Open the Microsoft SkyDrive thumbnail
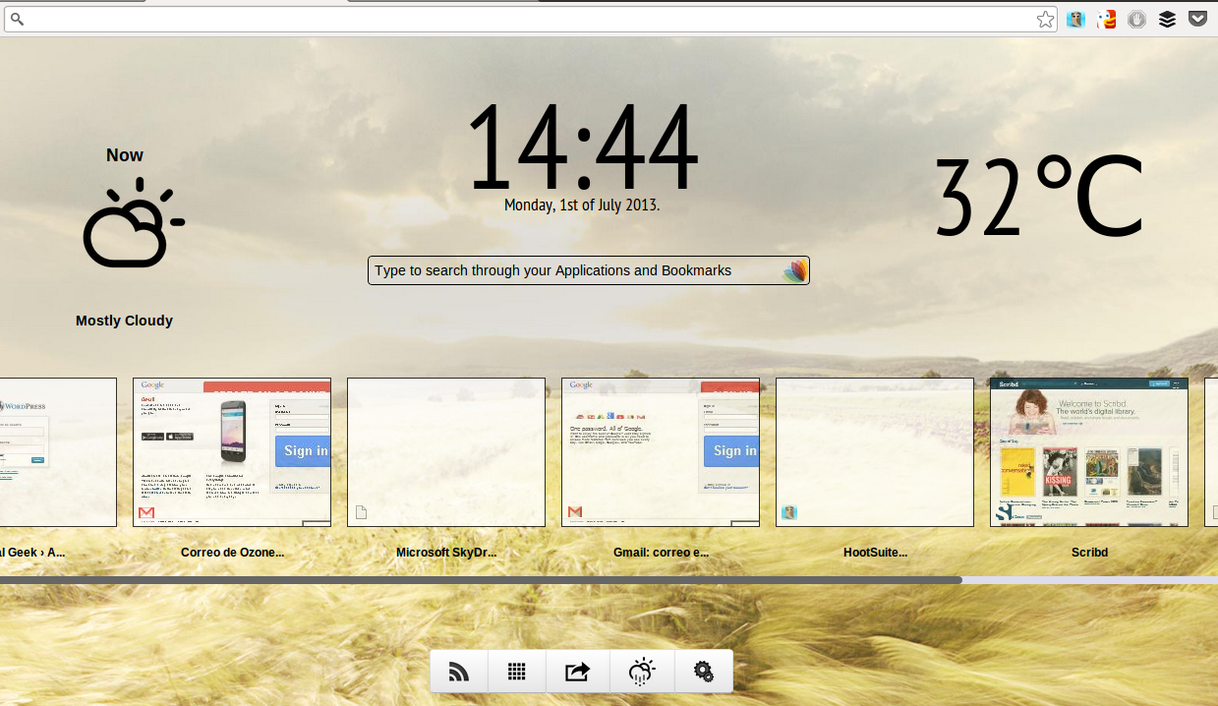1218x706 pixels. 446,452
